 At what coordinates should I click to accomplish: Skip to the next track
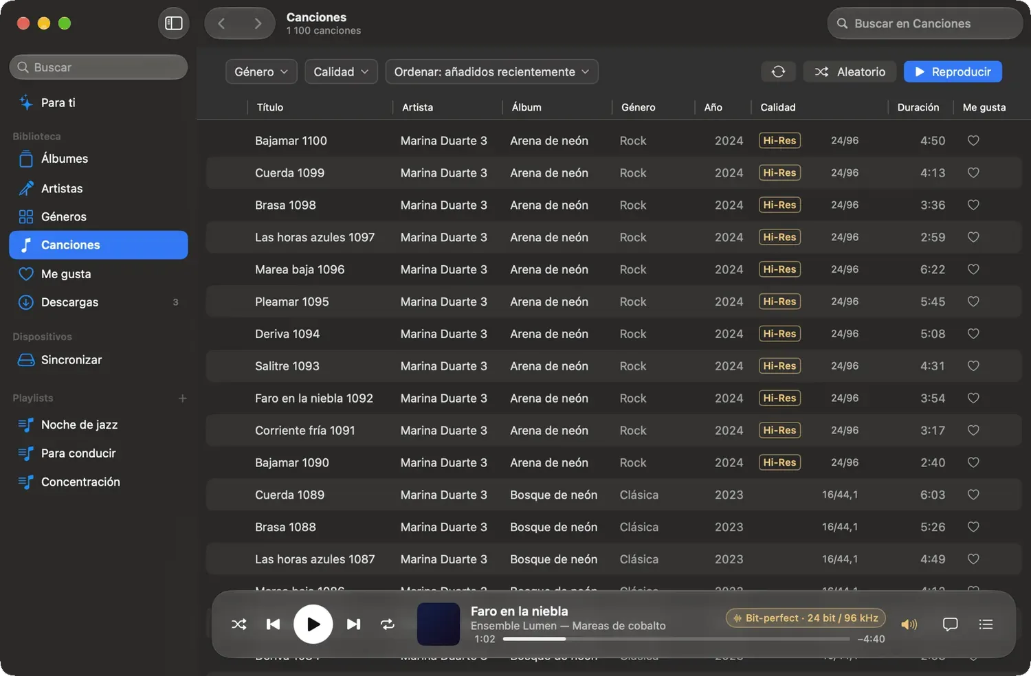click(x=353, y=624)
